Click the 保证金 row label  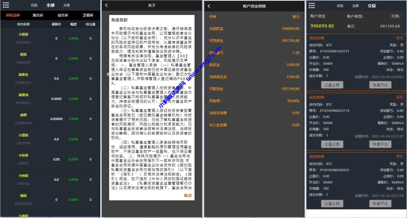(214, 65)
